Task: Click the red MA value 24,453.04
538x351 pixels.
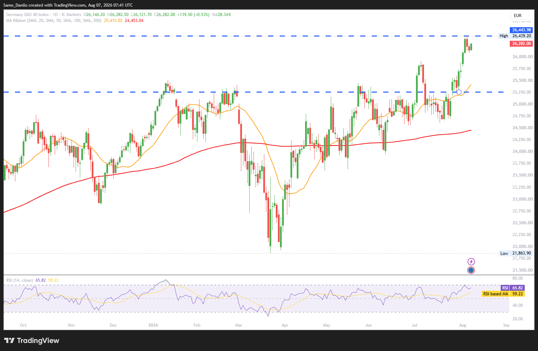Action: (x=134, y=21)
